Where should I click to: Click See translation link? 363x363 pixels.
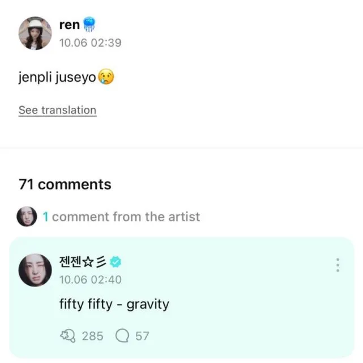point(57,110)
